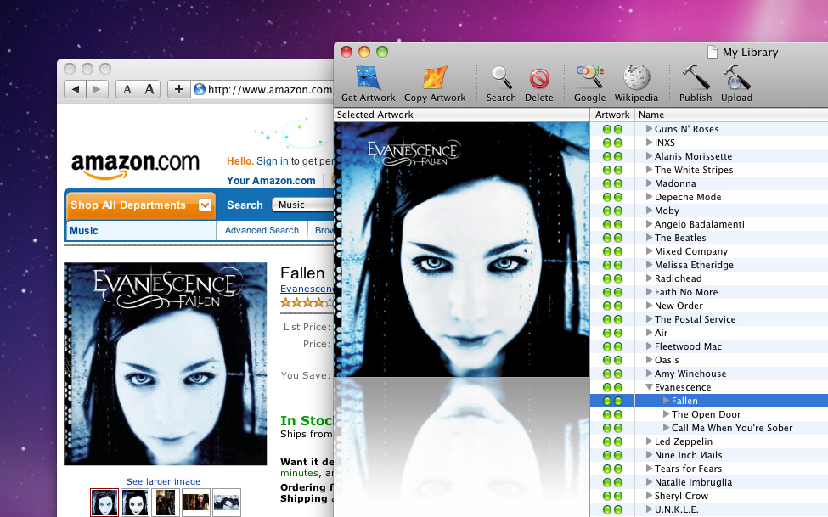828x517 pixels.
Task: Open Search with the magnifying glass icon
Action: tap(501, 78)
